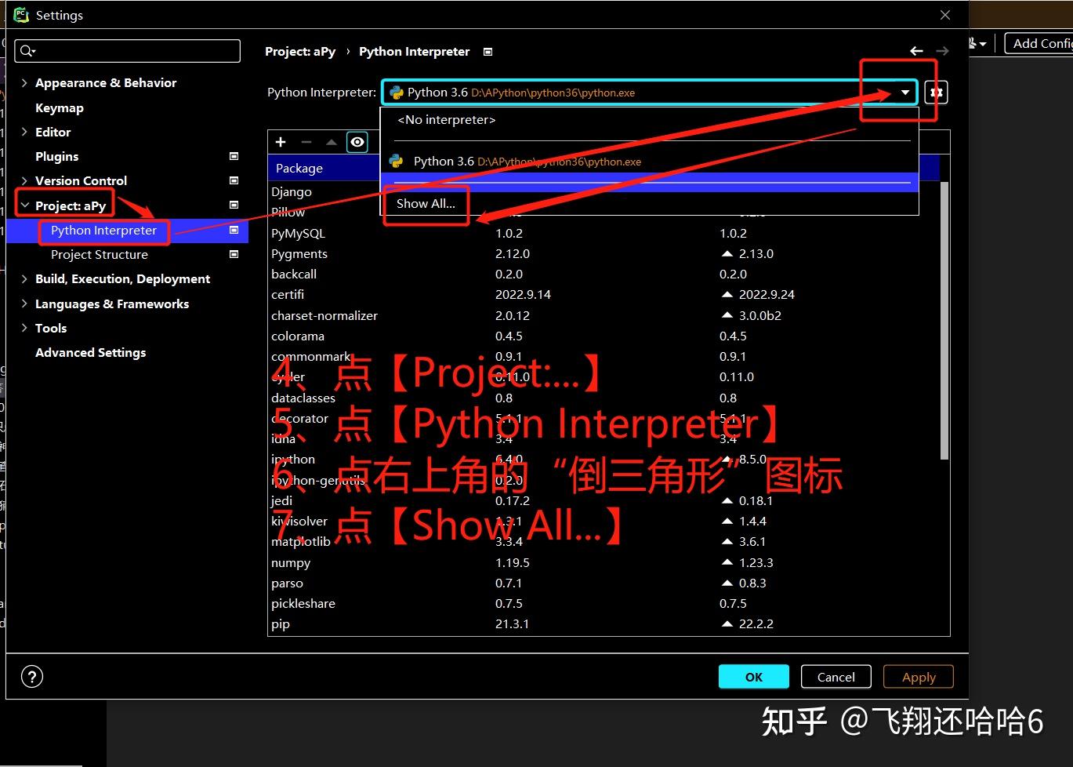Expand the Languages & Frameworks section
1073x767 pixels.
23,304
